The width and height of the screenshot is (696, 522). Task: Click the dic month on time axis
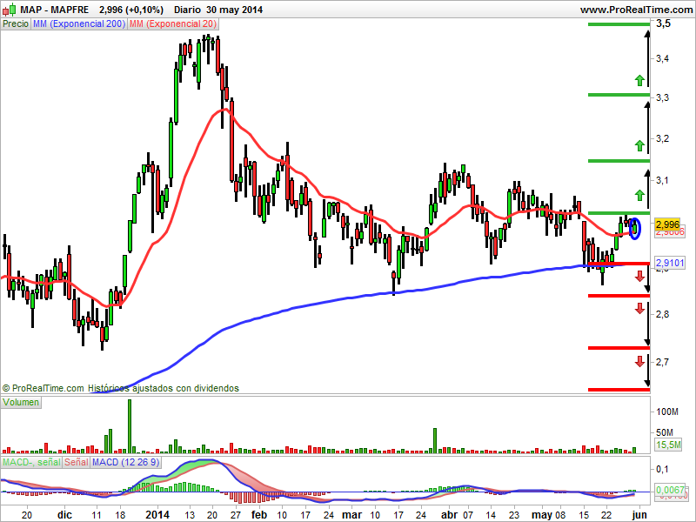point(64,515)
